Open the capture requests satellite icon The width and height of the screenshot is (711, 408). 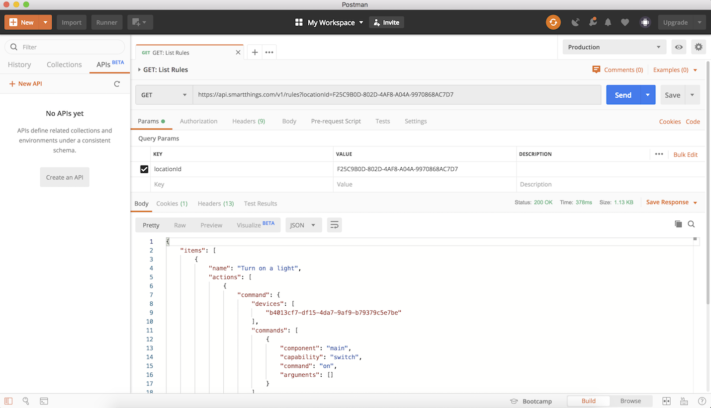[x=575, y=22]
